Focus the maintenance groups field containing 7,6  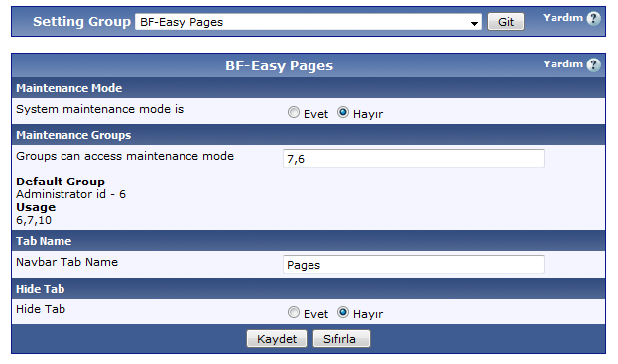point(414,159)
